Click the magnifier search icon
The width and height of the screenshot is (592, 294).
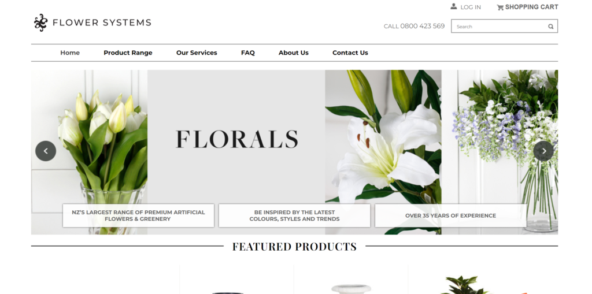coord(551,27)
